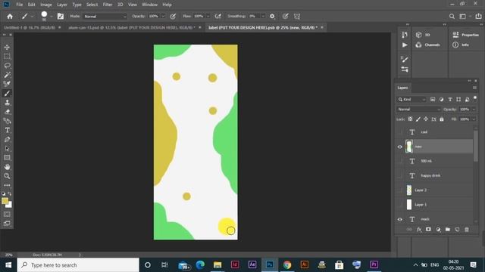This screenshot has width=485, height=272.
Task: Click the Home icon in options bar
Action: coord(10,17)
